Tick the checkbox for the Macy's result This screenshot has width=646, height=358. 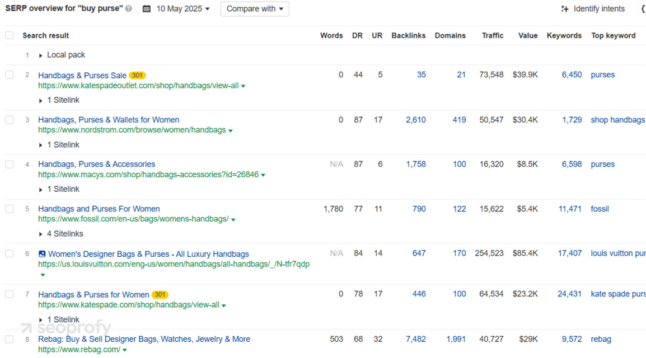[x=10, y=164]
